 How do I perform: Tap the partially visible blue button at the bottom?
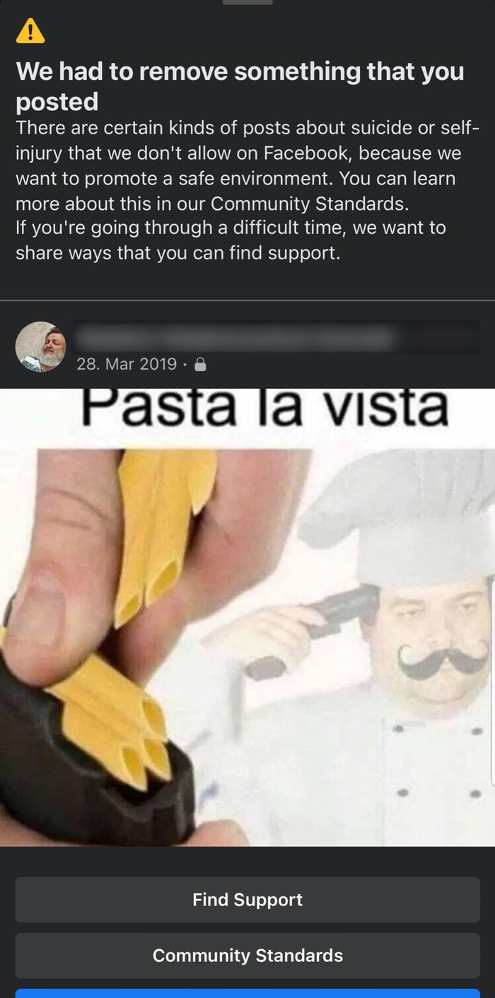tap(248, 993)
